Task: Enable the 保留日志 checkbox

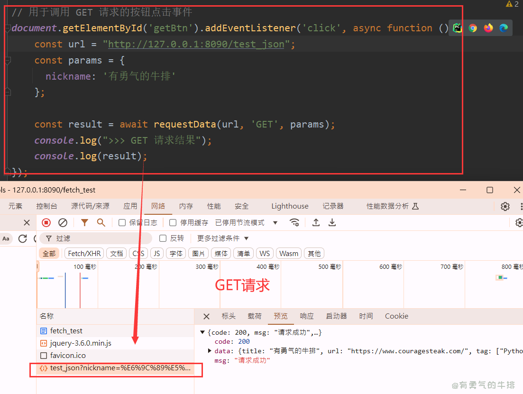Action: coord(122,222)
